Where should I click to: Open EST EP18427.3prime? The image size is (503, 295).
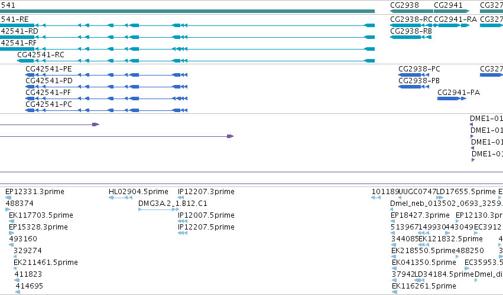tap(420, 215)
